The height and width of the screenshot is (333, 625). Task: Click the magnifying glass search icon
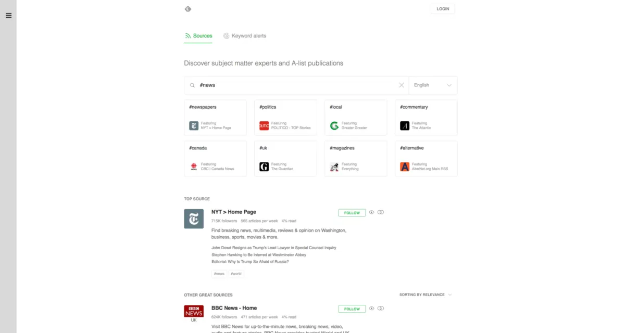click(x=192, y=85)
